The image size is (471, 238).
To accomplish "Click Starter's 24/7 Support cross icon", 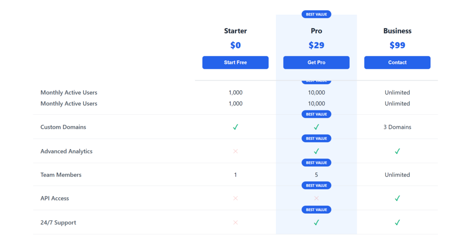I will [235, 223].
